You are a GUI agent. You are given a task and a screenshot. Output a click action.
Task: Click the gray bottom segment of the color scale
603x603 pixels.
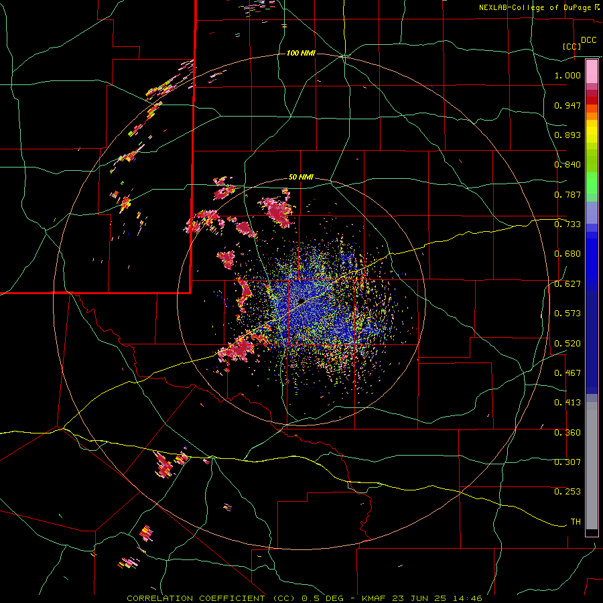pos(592,466)
